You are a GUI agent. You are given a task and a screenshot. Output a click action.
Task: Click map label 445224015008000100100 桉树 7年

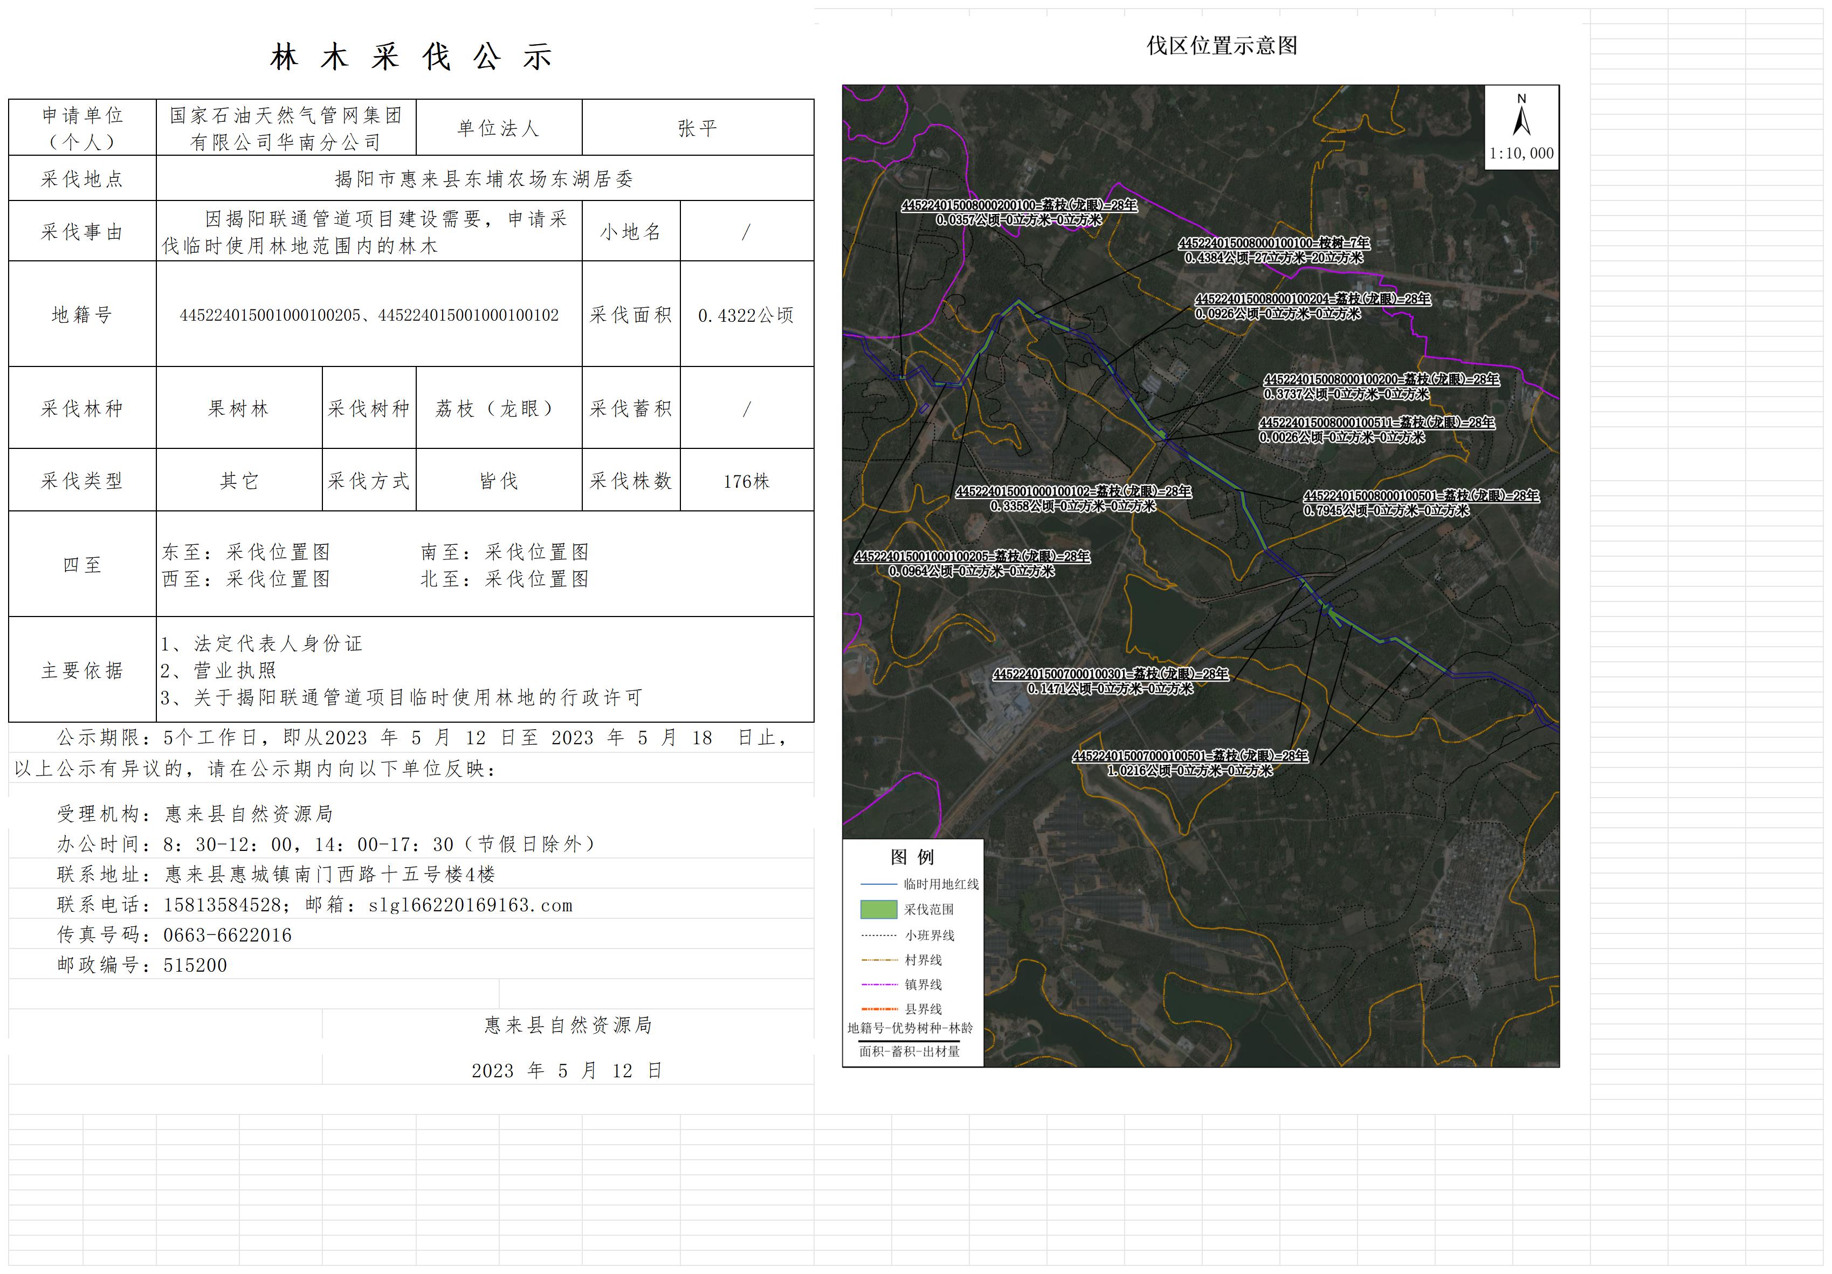[x=1273, y=243]
